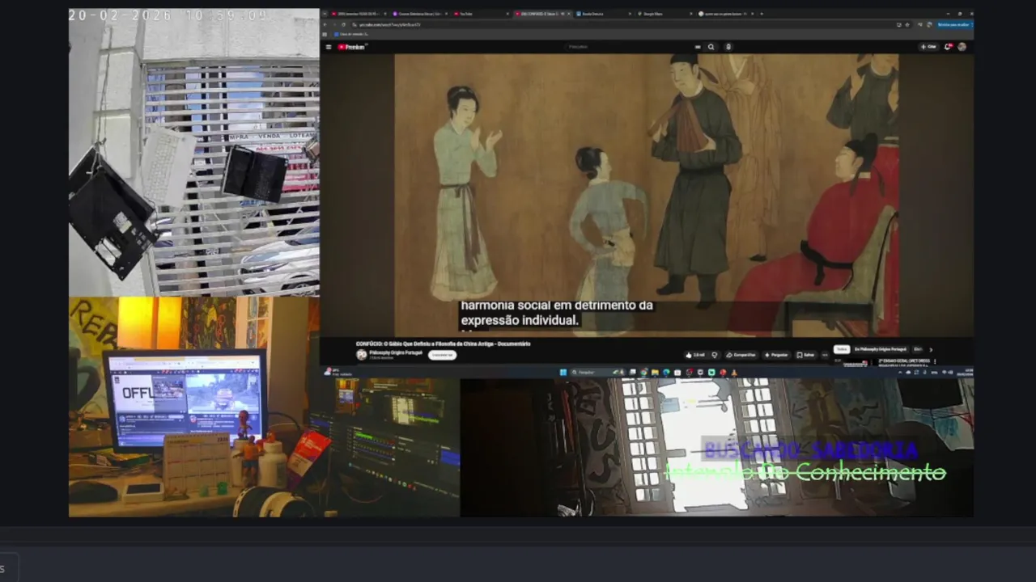This screenshot has height=582, width=1036.
Task: Open a new browser tab
Action: (x=762, y=14)
